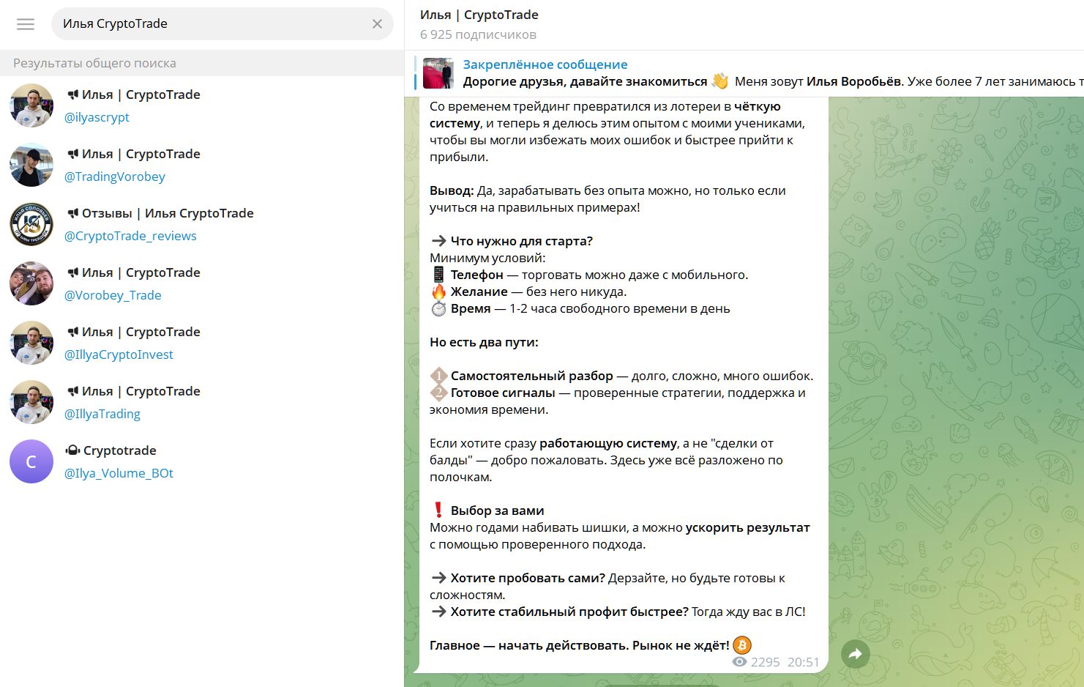The width and height of the screenshot is (1084, 687).
Task: Click the arrow before Что нужно для старта?
Action: tap(438, 241)
